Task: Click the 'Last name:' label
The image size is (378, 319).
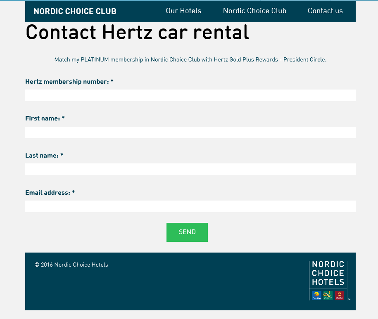Action: pyautogui.click(x=44, y=156)
